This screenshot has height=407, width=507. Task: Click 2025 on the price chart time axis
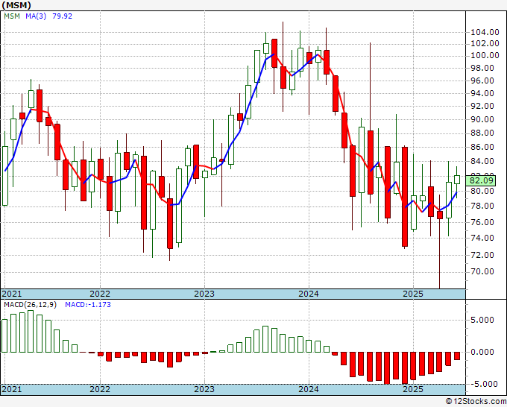413,294
